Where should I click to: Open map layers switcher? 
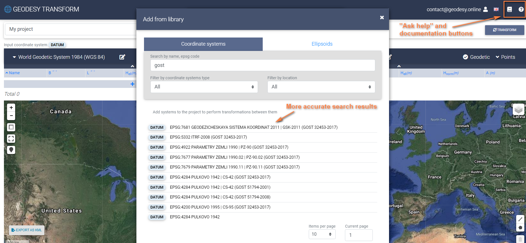[x=518, y=110]
